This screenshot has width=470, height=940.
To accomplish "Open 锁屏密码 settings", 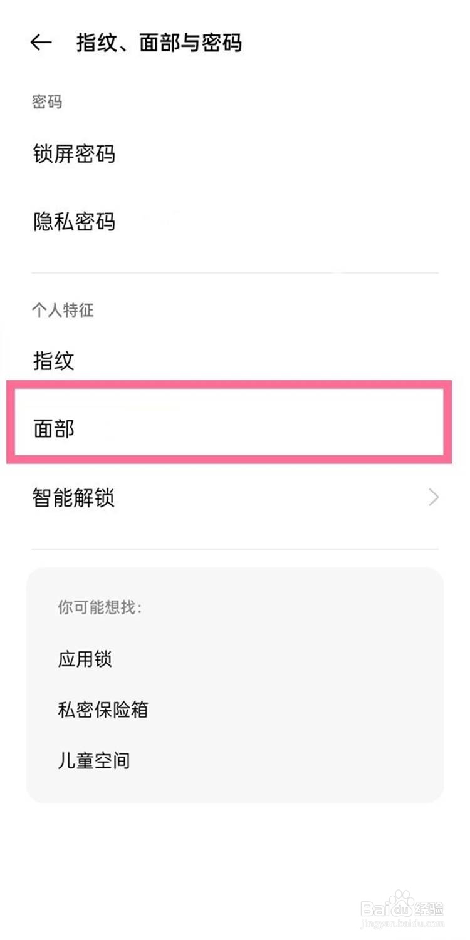I will coord(74,153).
